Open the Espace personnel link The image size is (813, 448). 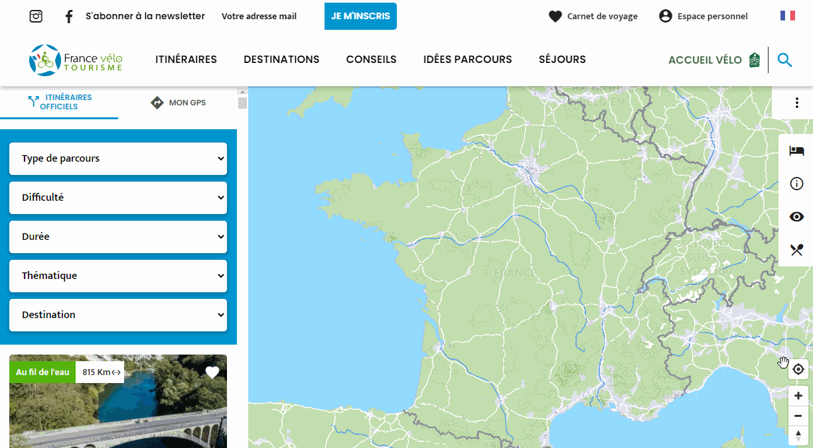(703, 16)
